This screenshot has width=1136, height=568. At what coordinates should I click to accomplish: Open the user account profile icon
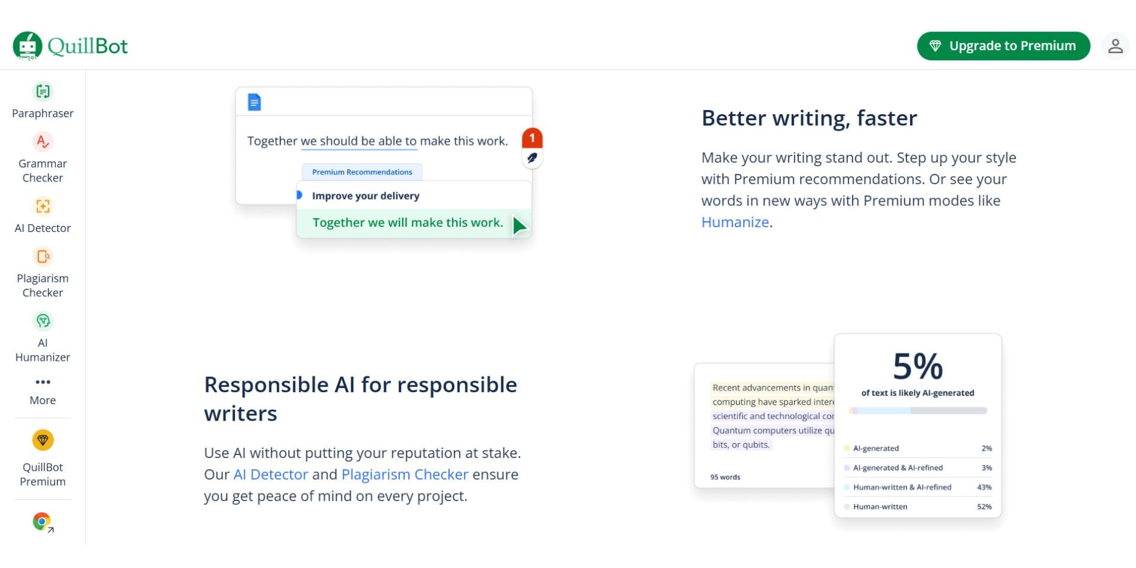pyautogui.click(x=1115, y=46)
